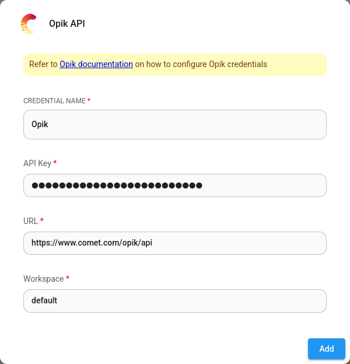This screenshot has height=364, width=350.
Task: Focus the URL field with comet.com address
Action: (x=175, y=243)
